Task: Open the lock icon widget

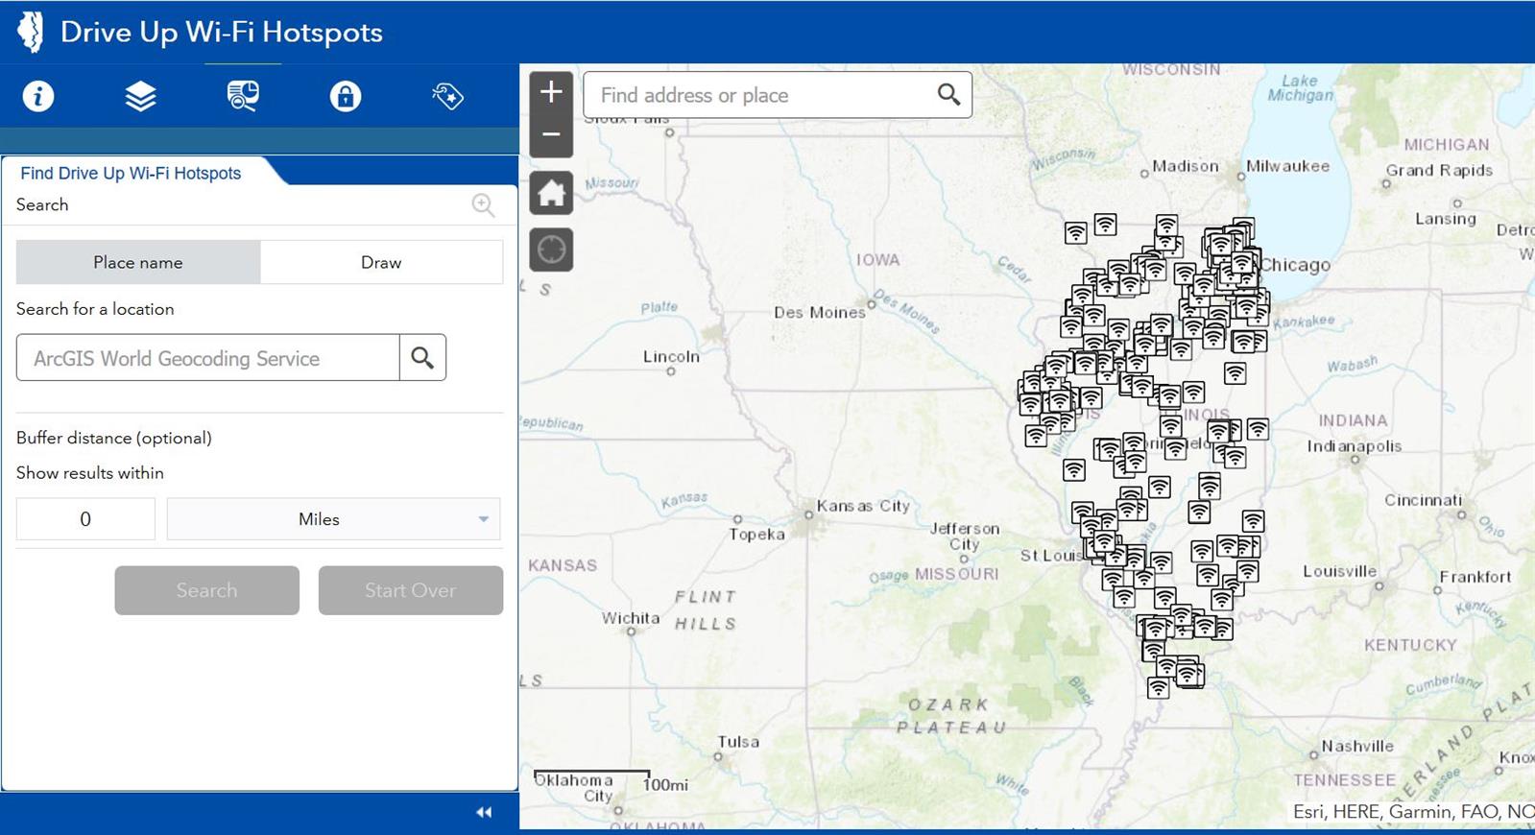Action: pyautogui.click(x=346, y=96)
